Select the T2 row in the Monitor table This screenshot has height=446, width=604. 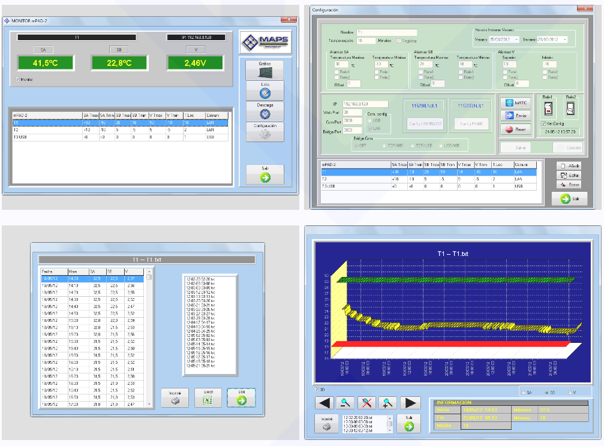pos(120,129)
